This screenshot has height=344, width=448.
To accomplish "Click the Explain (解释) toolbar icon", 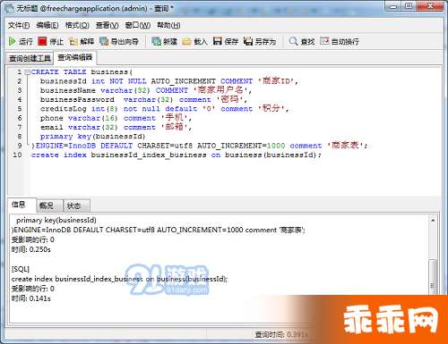I will coord(73,41).
